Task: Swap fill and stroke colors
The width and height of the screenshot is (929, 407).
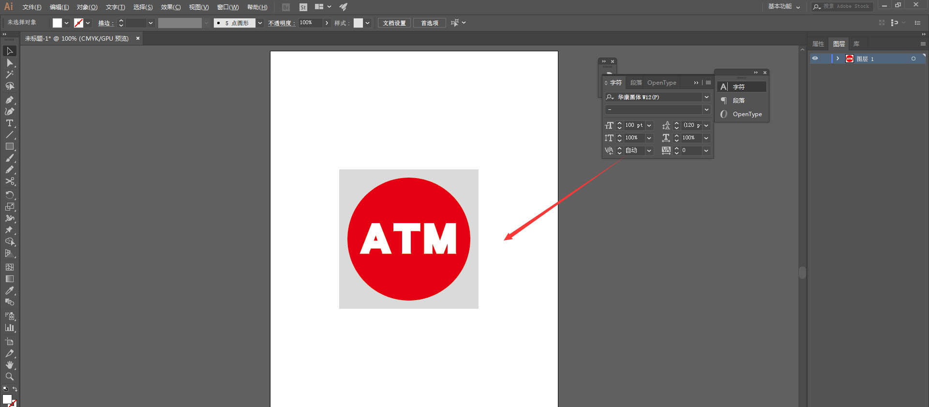Action: tap(15, 389)
